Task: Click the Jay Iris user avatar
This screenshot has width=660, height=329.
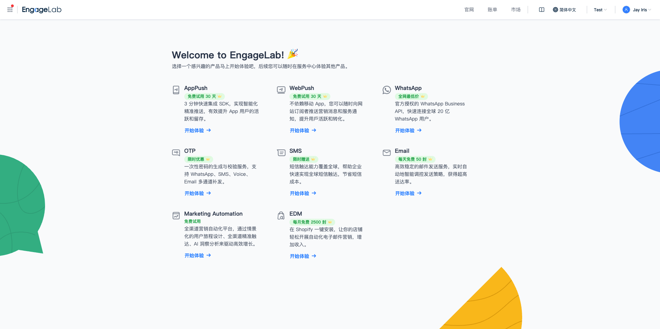Action: tap(626, 10)
